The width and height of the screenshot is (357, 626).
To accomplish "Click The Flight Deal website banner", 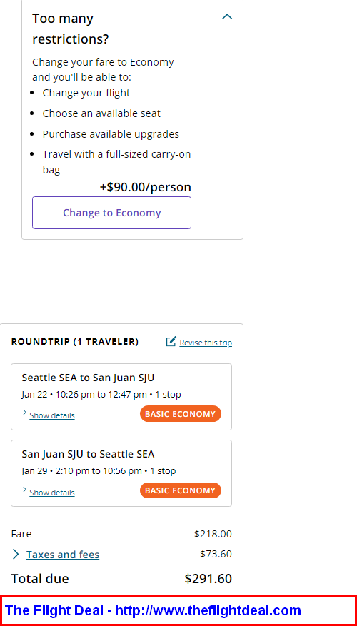I will [x=178, y=610].
